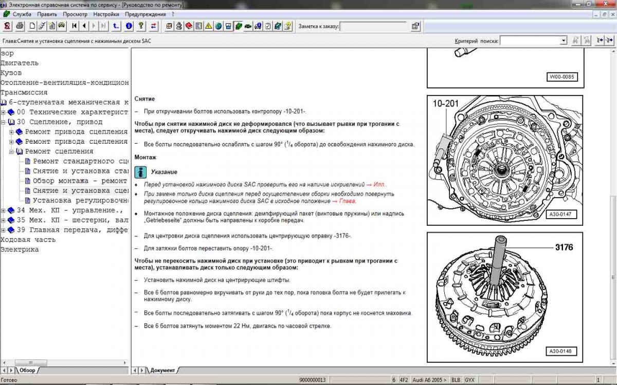Open the Настройки menu
This screenshot has width=617, height=385.
pyautogui.click(x=107, y=14)
